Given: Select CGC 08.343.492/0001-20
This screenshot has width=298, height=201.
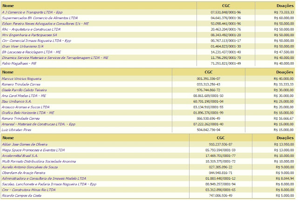Looking at the screenshot, I should 225,35.
